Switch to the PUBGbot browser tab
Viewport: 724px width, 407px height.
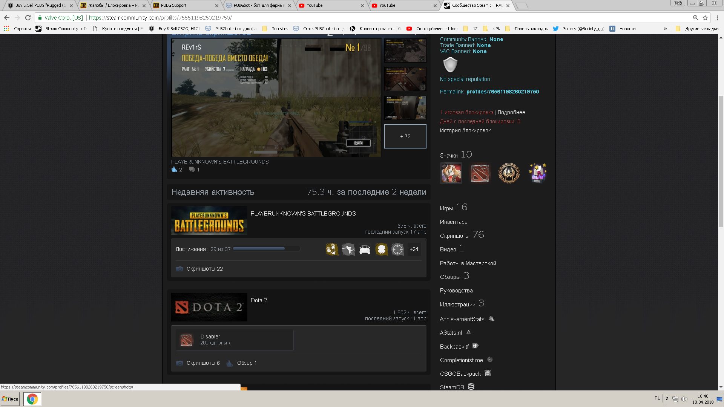click(x=258, y=5)
